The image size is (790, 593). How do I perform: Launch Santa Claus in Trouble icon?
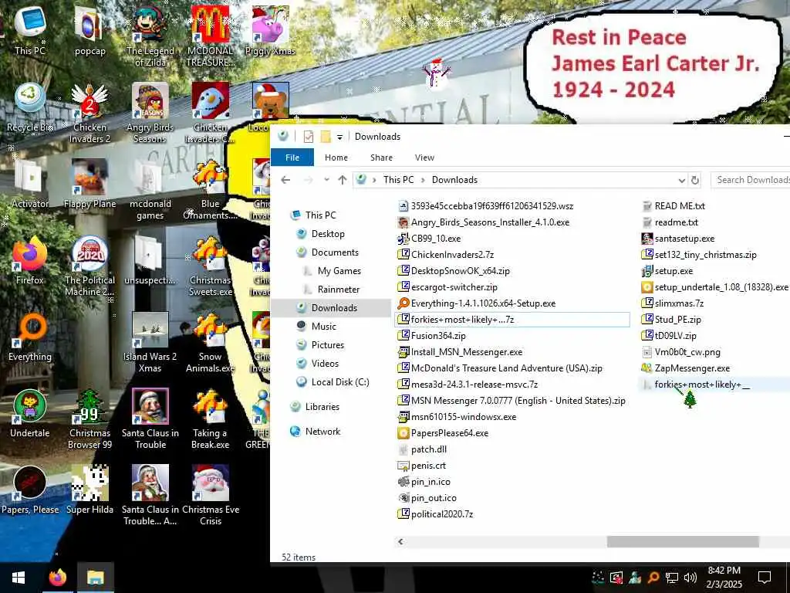pos(150,419)
